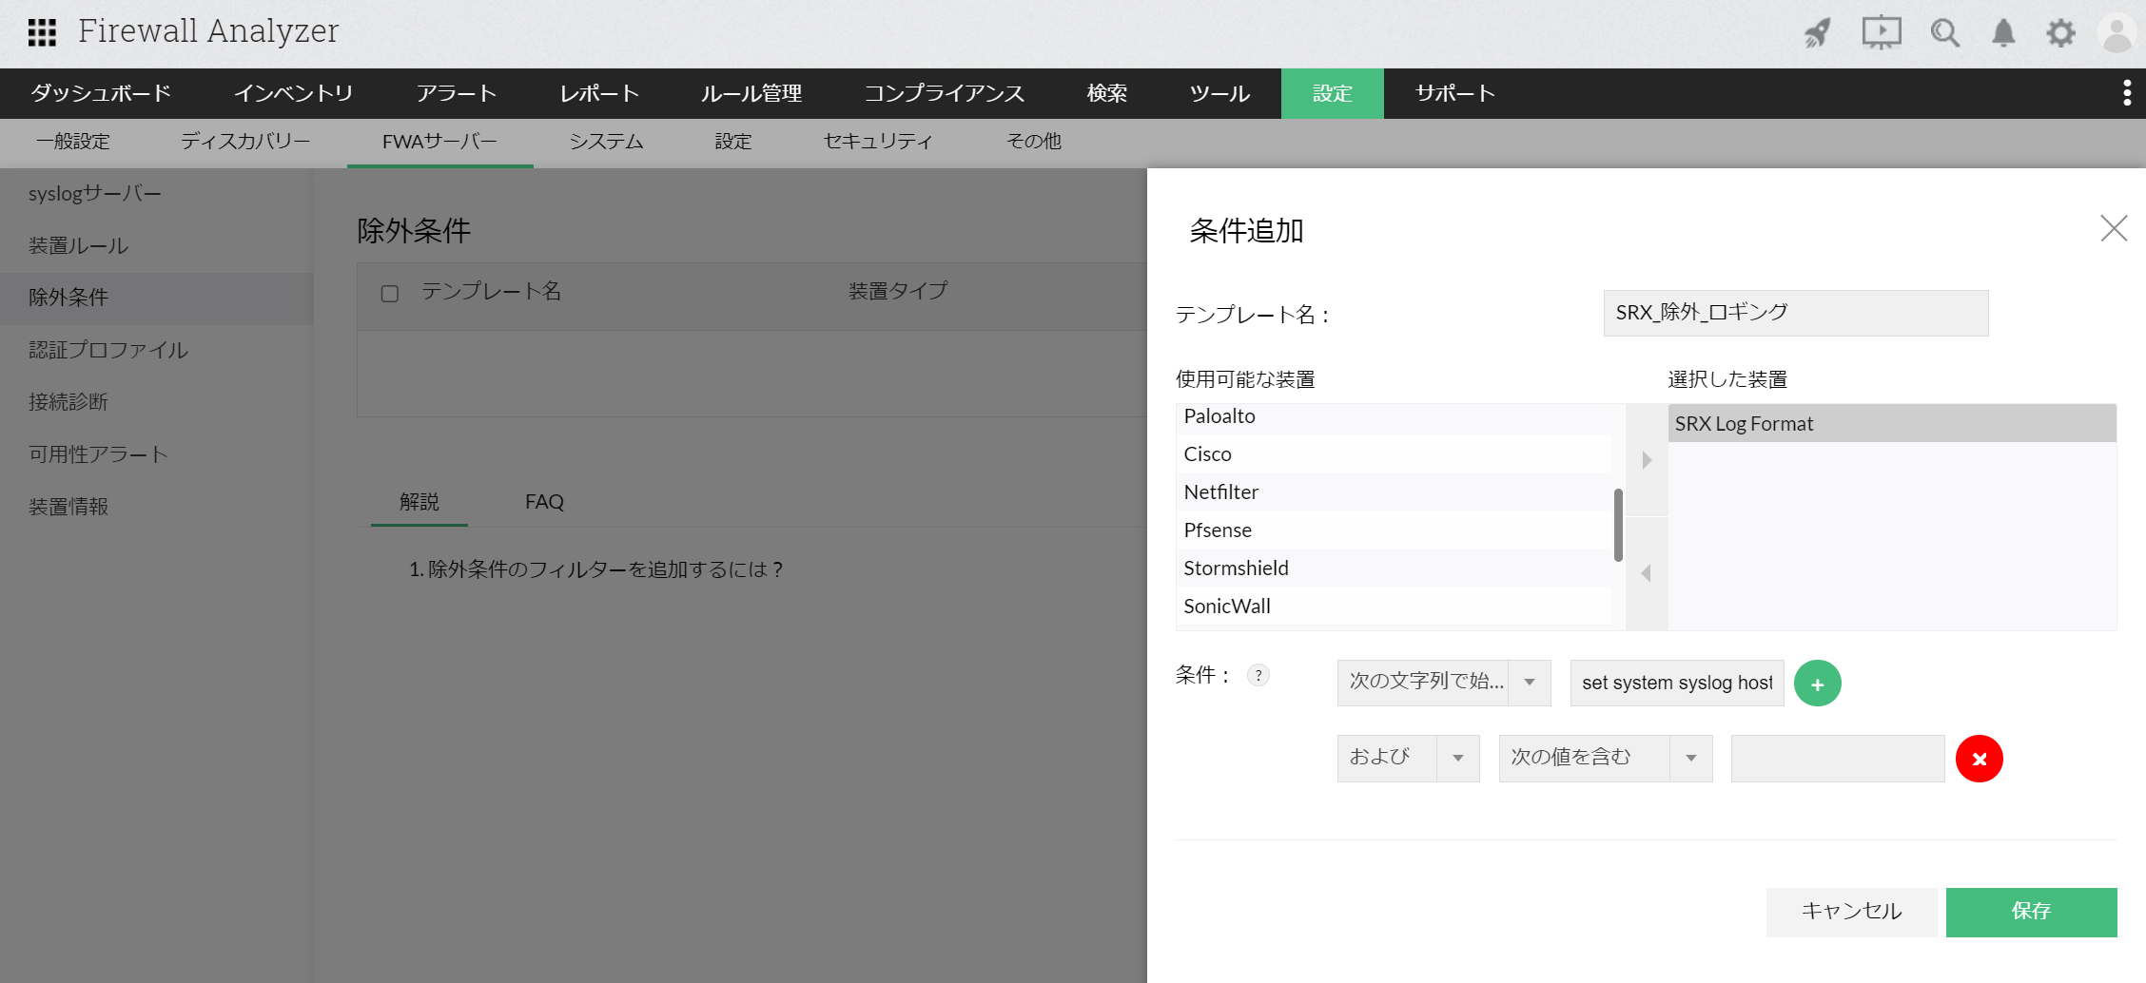Image resolution: width=2146 pixels, height=983 pixels.
Task: Click the rocket quick-start icon
Action: click(x=1817, y=33)
